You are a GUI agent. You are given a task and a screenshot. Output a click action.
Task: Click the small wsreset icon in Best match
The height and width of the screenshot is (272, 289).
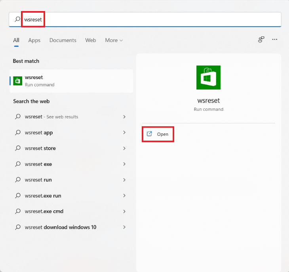17,81
